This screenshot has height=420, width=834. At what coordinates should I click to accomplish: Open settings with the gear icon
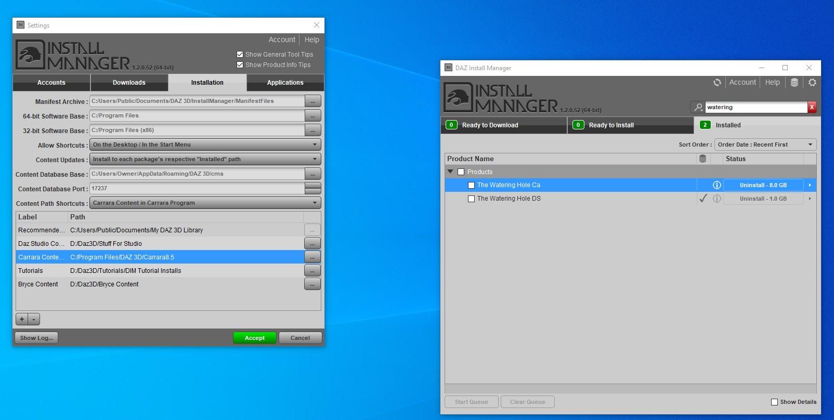tap(812, 82)
